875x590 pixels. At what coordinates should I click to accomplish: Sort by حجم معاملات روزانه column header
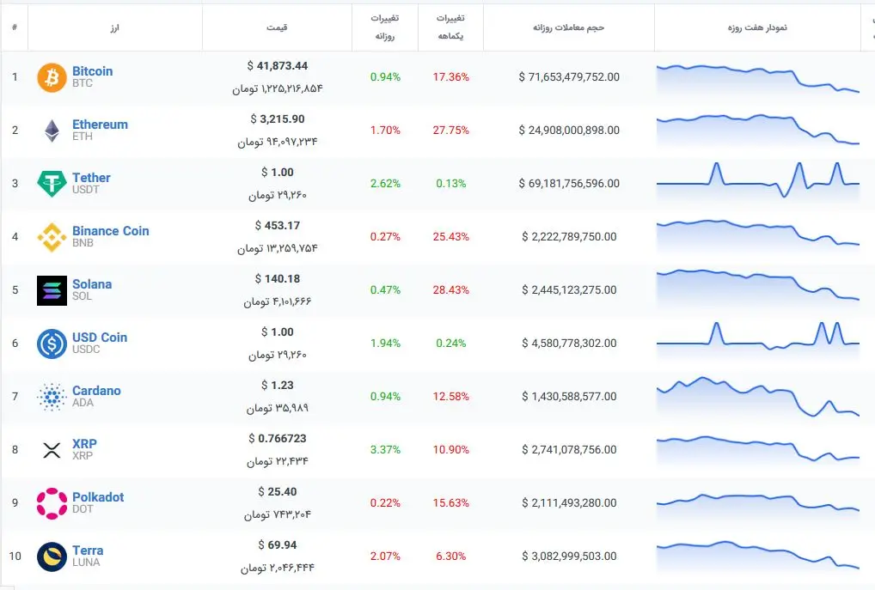tap(568, 27)
